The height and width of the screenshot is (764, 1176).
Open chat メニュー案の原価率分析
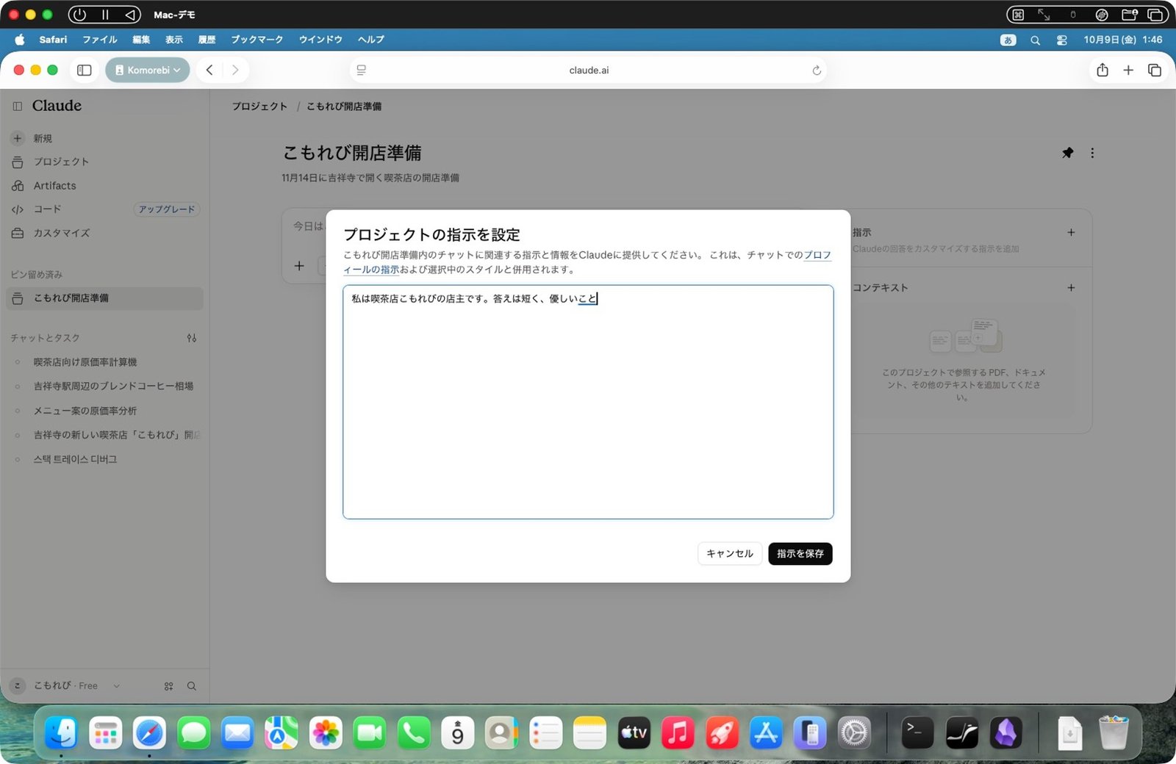[85, 411]
